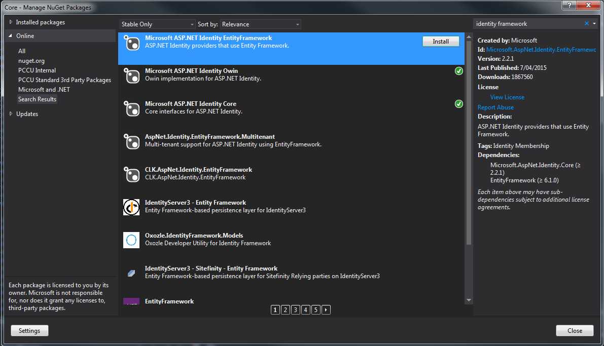Click the Microsoft ASP.NET Identity Owin package icon
The height and width of the screenshot is (346, 604).
coord(131,76)
